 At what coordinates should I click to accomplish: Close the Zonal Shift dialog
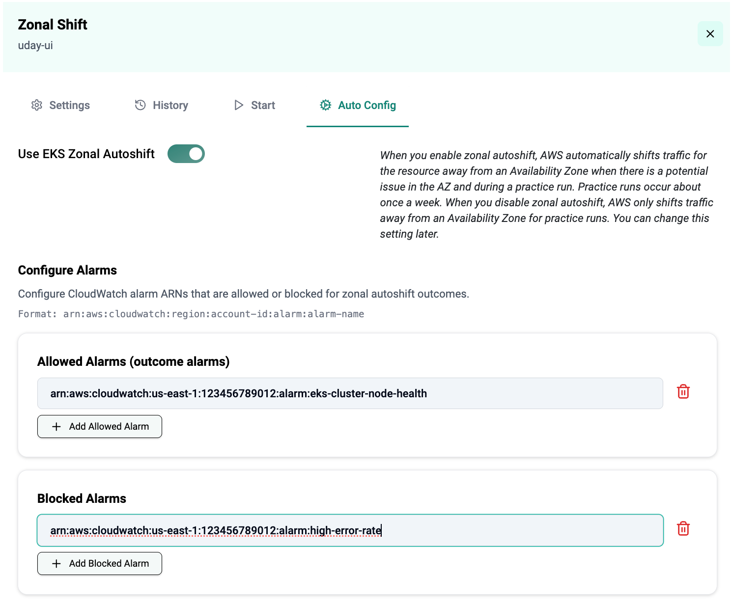click(710, 34)
